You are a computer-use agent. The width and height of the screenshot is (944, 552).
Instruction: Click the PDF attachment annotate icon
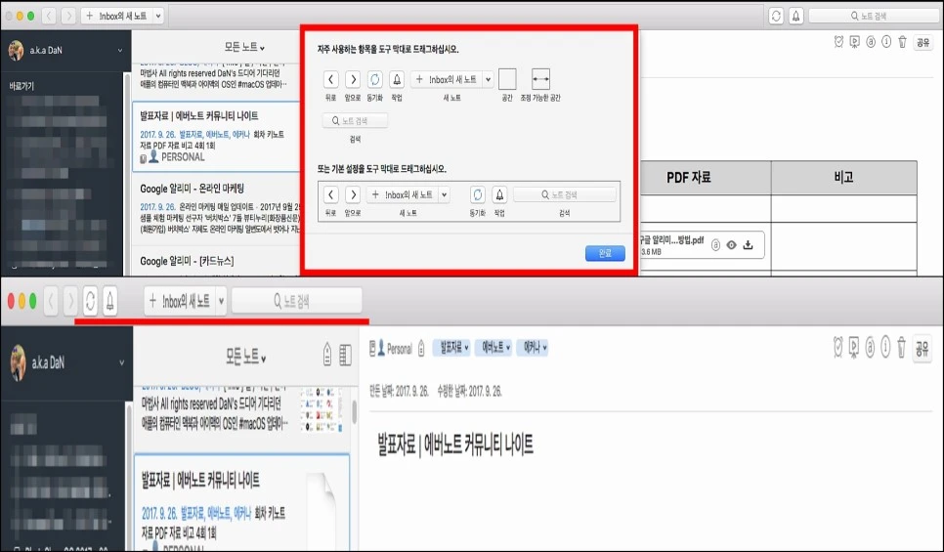pyautogui.click(x=715, y=245)
